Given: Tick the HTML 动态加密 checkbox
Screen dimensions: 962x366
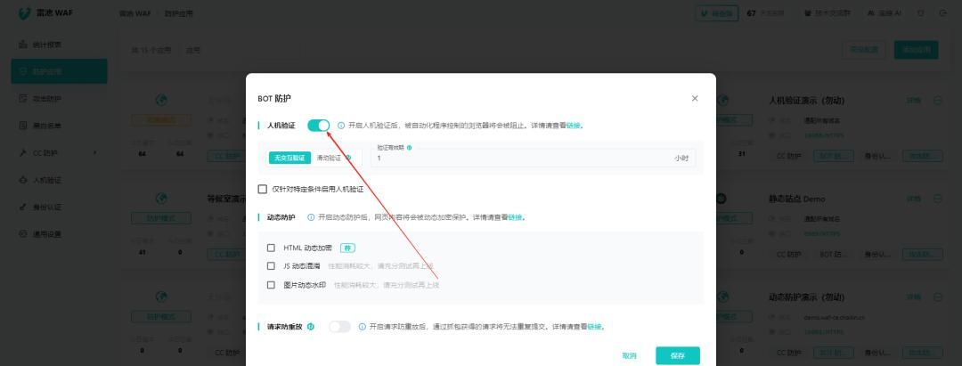Looking at the screenshot, I should click(x=271, y=248).
